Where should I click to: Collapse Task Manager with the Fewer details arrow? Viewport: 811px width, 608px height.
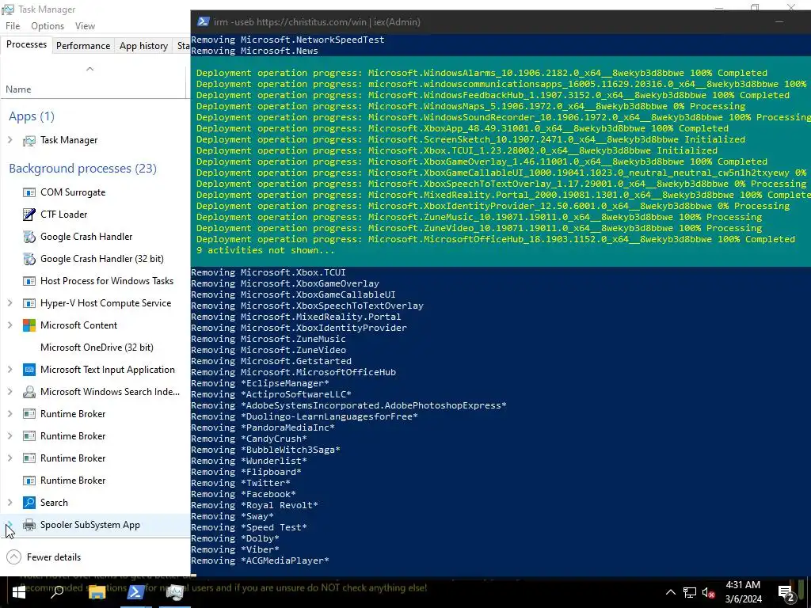14,557
